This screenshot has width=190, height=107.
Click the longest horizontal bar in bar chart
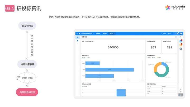click(x=110, y=70)
